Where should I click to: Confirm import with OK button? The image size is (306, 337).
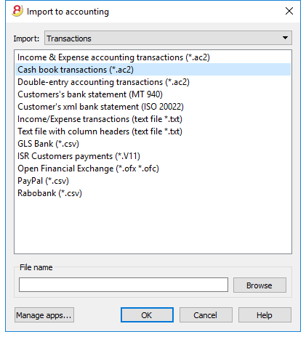point(147,315)
